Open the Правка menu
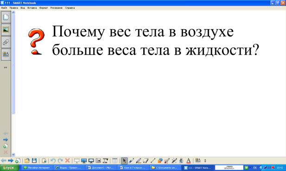Viewport: 286px width, 171px height. (x=14, y=8)
